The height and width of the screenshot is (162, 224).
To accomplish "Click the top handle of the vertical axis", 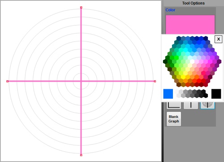I will (81, 7).
